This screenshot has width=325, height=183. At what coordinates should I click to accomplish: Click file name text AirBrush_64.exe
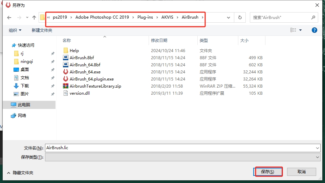tap(85, 72)
